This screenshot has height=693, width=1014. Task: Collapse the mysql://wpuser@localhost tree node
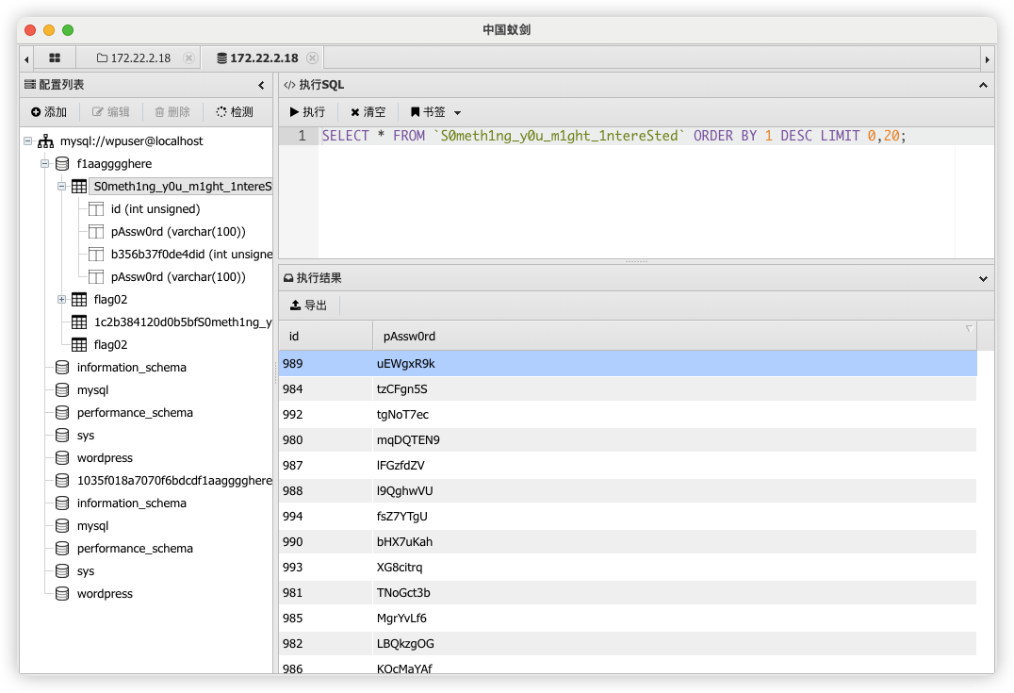(28, 140)
